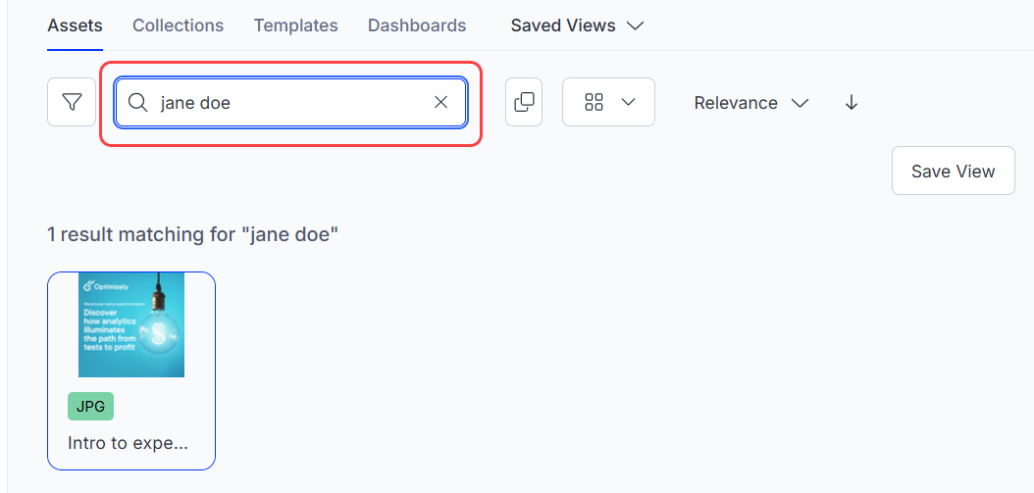Click the grid view layout icon

[x=594, y=102]
